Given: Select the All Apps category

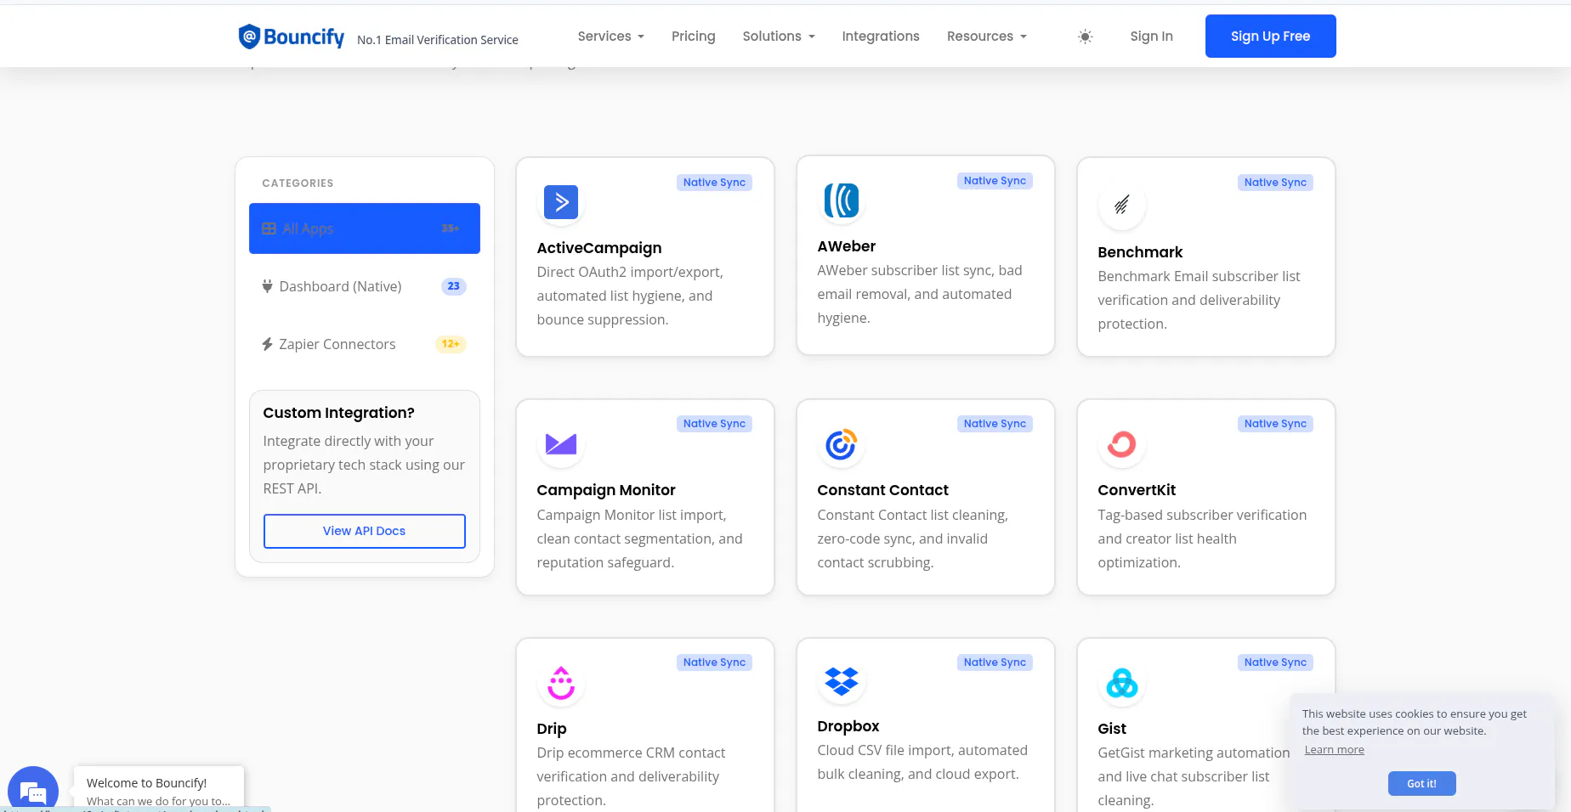Looking at the screenshot, I should [x=365, y=228].
